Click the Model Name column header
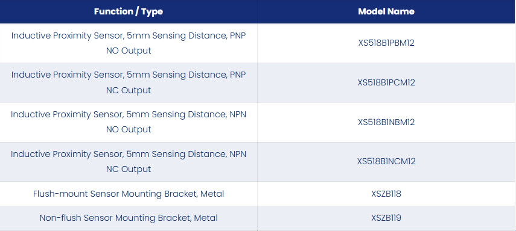Screen dimensions: 516x231 (x=386, y=11)
